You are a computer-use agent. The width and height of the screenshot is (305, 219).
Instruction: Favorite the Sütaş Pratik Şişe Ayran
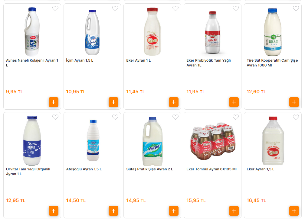pyautogui.click(x=175, y=117)
